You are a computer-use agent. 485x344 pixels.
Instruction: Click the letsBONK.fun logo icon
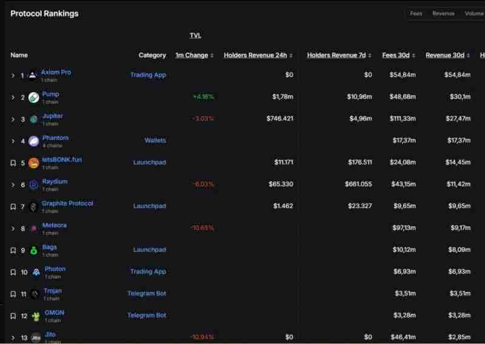point(34,163)
